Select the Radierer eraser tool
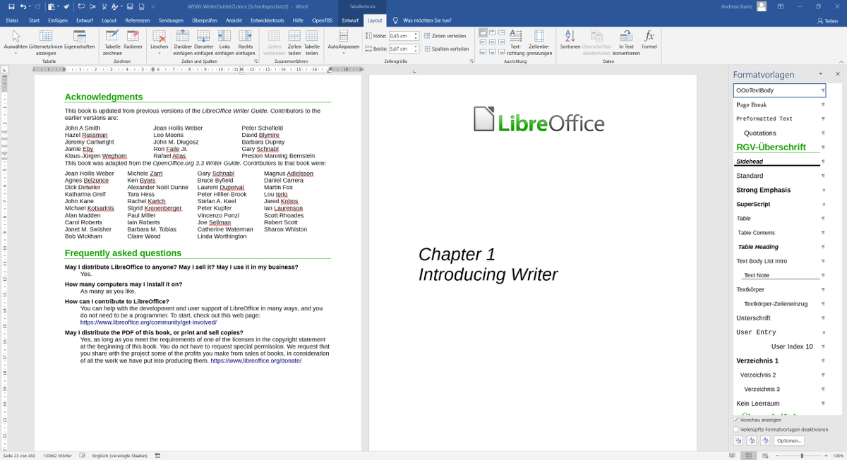The height and width of the screenshot is (460, 847). [x=133, y=40]
